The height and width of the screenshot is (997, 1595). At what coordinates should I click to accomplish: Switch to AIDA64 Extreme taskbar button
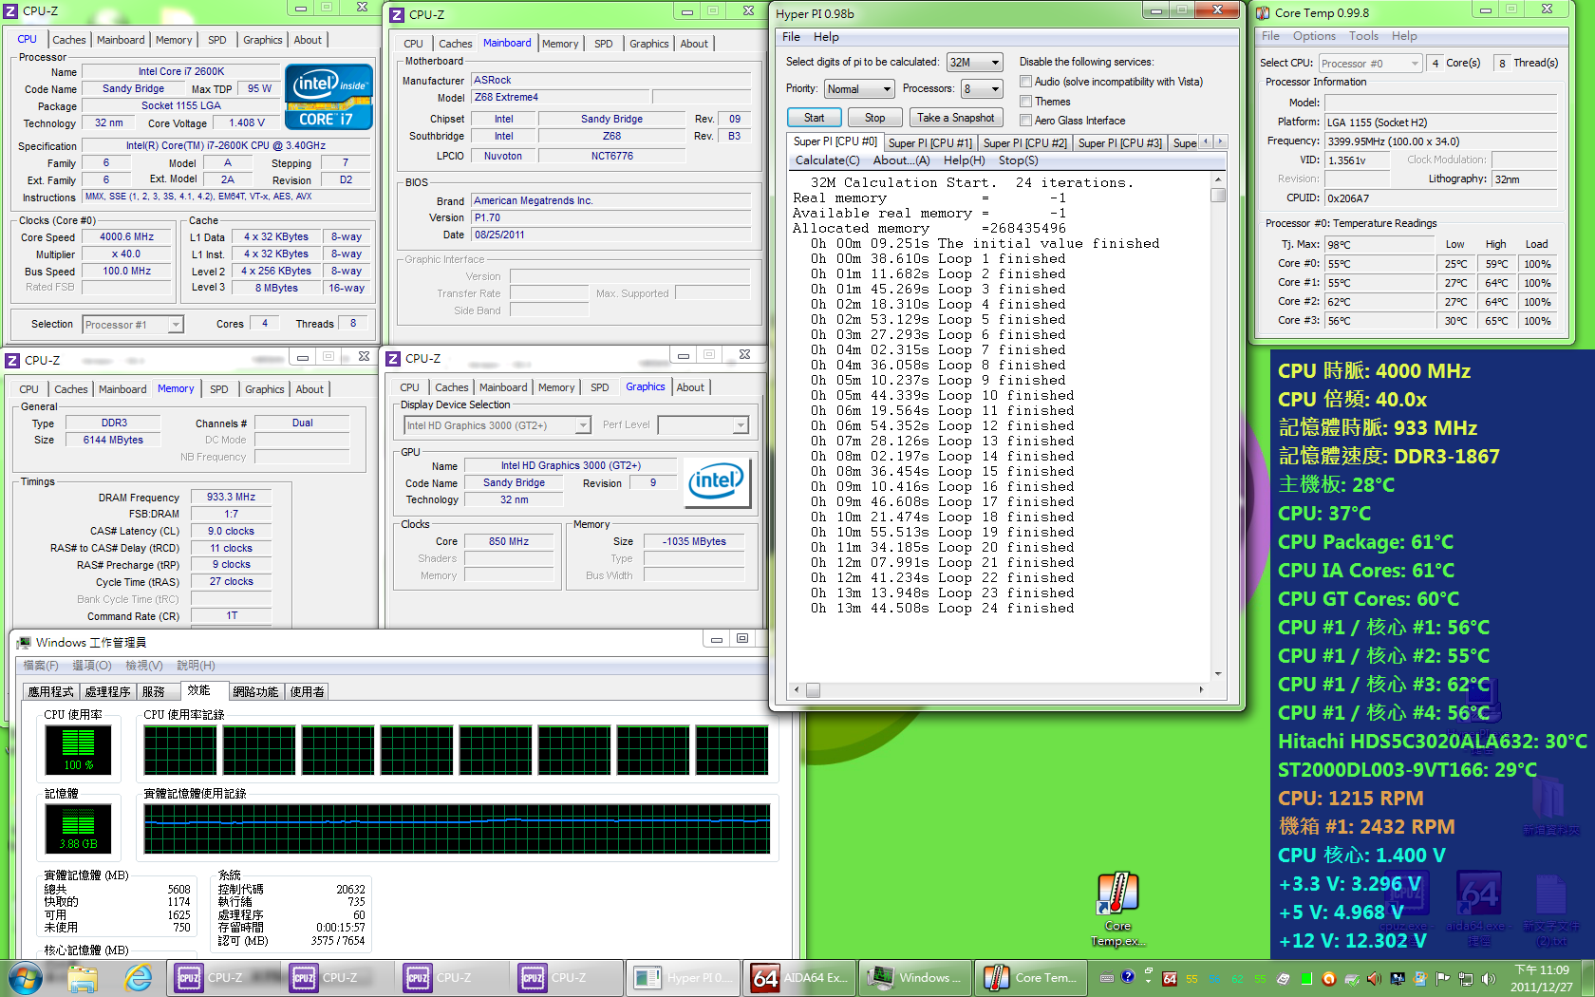coord(798,977)
